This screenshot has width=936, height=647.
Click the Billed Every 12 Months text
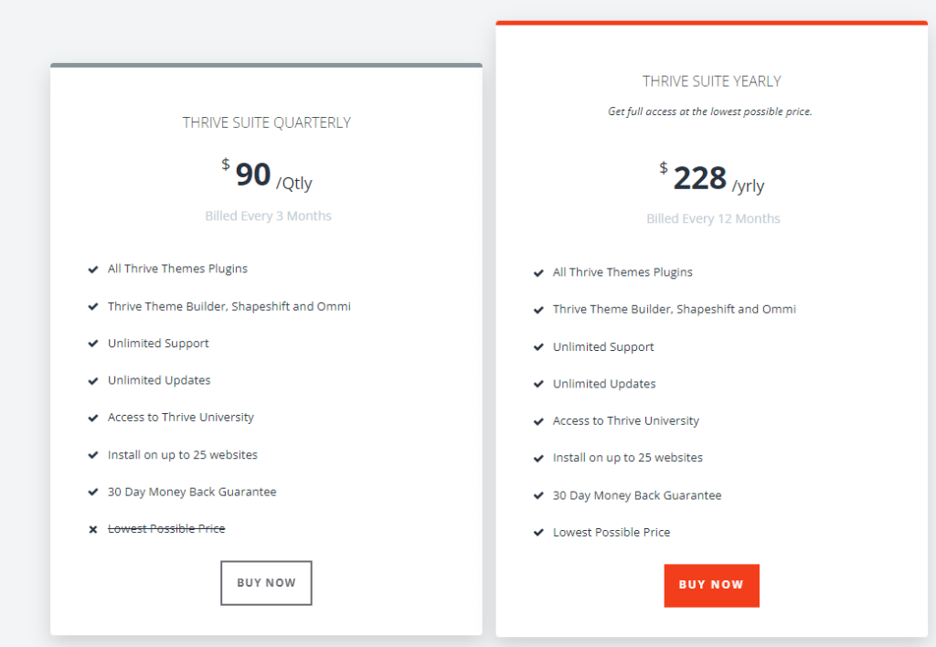click(x=713, y=218)
